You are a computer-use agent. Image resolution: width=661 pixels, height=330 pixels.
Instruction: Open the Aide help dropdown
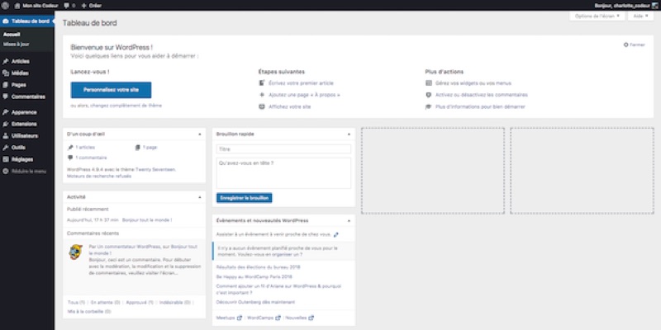pos(640,16)
